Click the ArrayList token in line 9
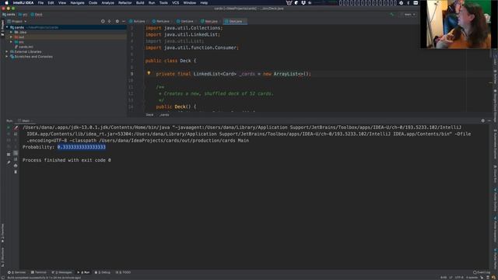This screenshot has width=498, height=280. [x=286, y=74]
